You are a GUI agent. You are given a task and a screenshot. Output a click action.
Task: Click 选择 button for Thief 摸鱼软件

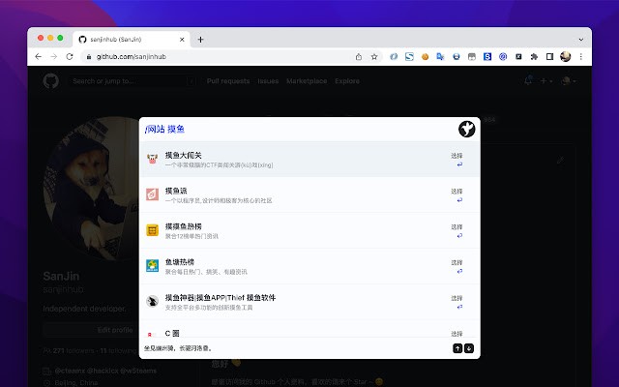(x=457, y=302)
